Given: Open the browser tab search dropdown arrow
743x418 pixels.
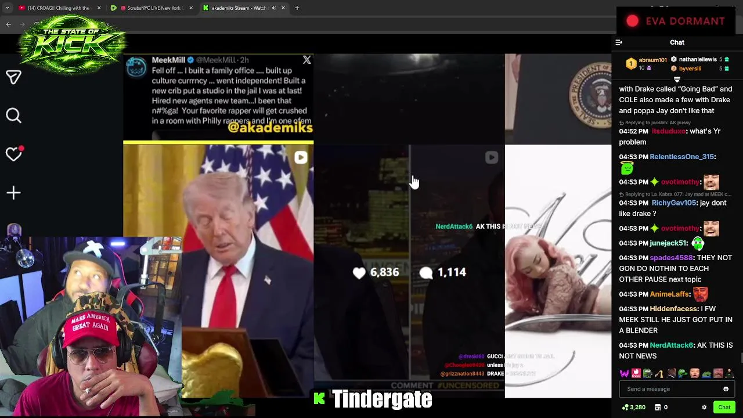Looking at the screenshot, I should (x=8, y=8).
